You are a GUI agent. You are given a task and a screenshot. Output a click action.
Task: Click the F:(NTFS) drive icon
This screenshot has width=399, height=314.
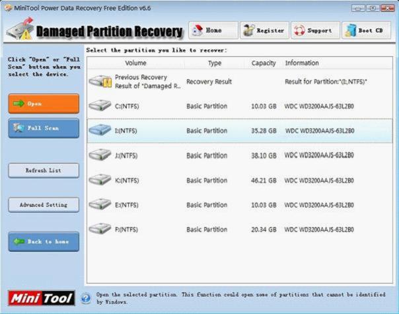[100, 229]
